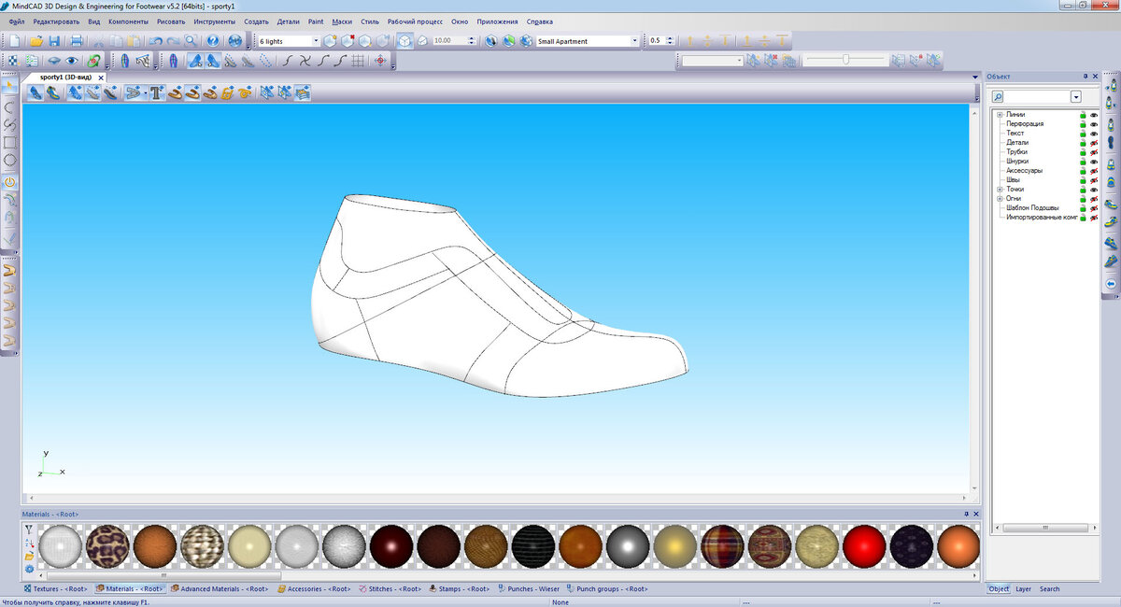
Task: Select the leopard print material sphere
Action: pyautogui.click(x=107, y=546)
